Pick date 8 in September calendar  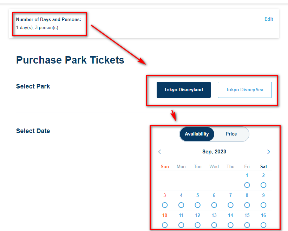pyautogui.click(x=247, y=196)
